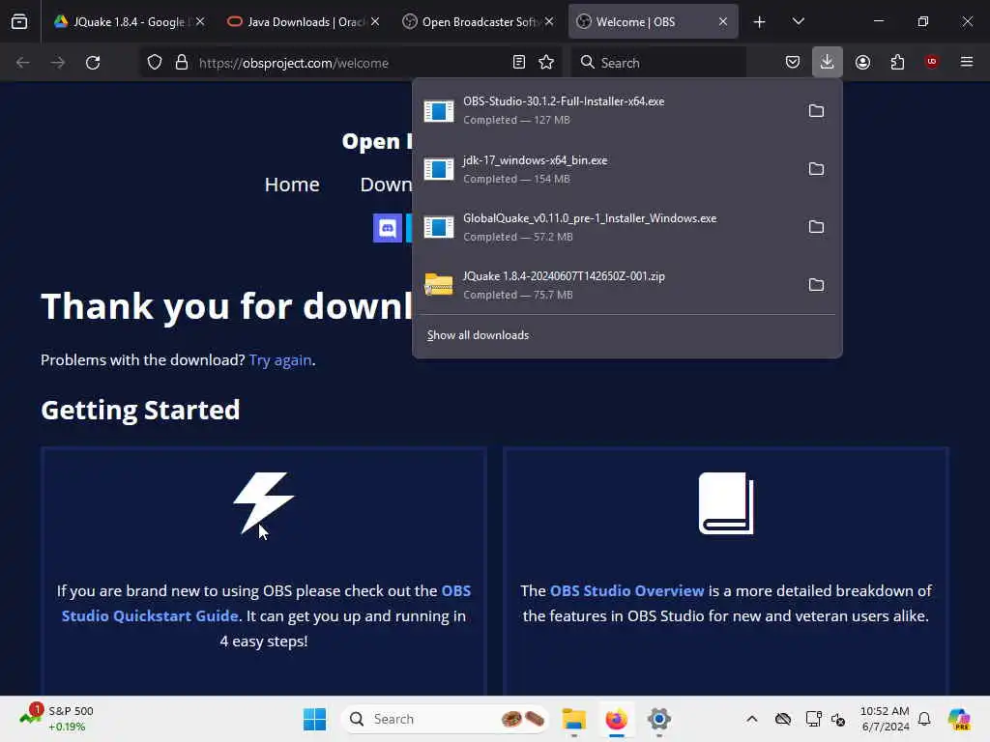Go forward to next page

coord(58,63)
